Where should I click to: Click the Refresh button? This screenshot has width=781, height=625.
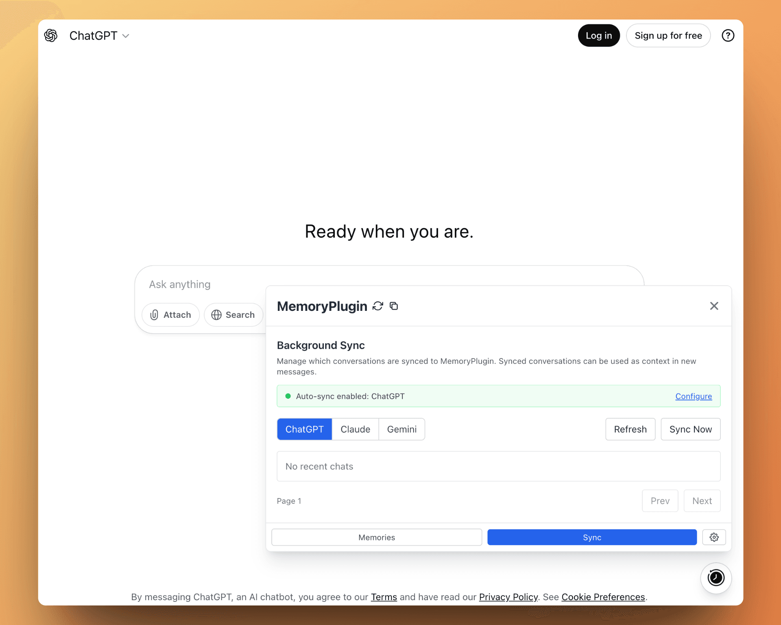[x=630, y=429]
